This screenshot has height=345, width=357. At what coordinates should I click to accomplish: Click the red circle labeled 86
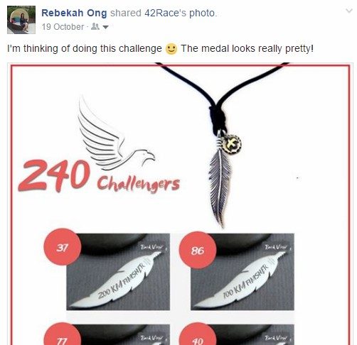[198, 250]
